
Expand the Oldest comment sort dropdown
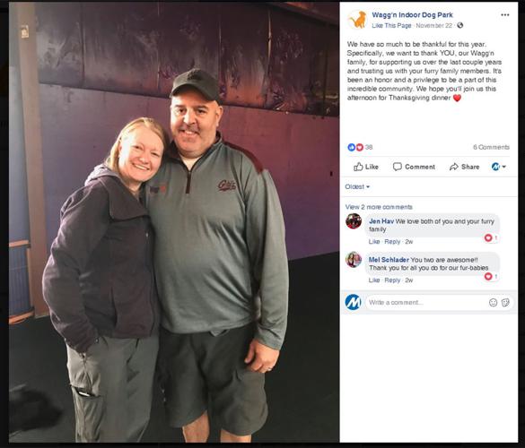point(357,186)
